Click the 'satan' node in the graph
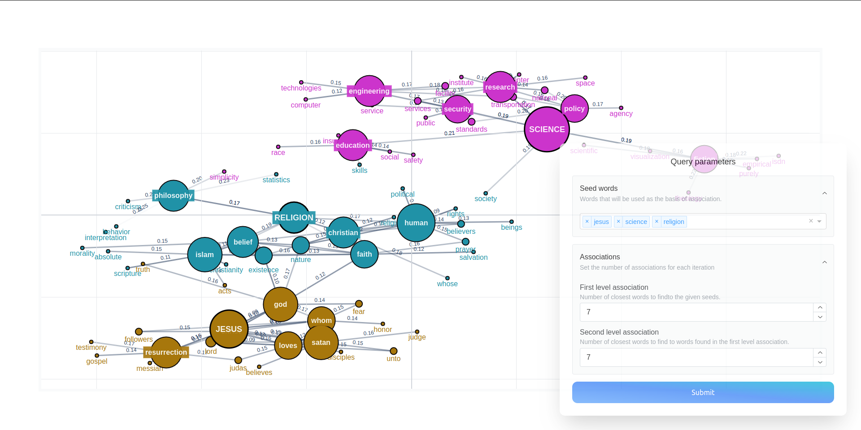 (321, 343)
